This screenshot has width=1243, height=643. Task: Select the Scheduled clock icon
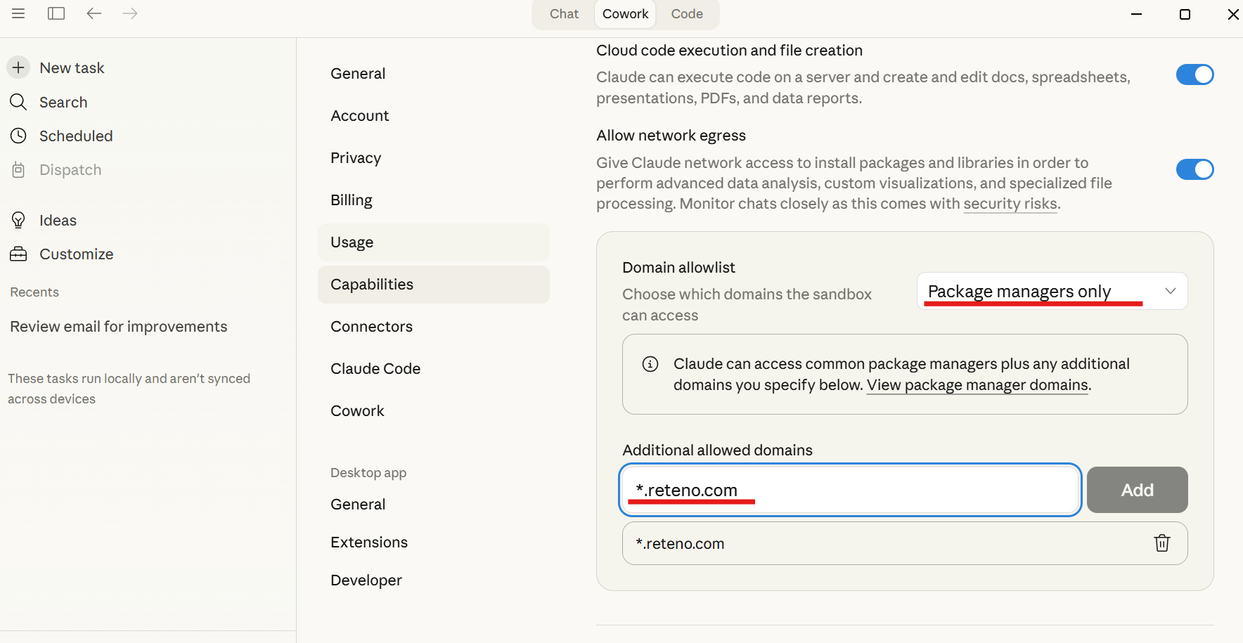pos(18,136)
